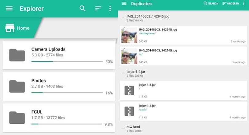Screen dimensions: 249x135
Task: Open the Explorer hamburger menu
Action: click(9, 8)
